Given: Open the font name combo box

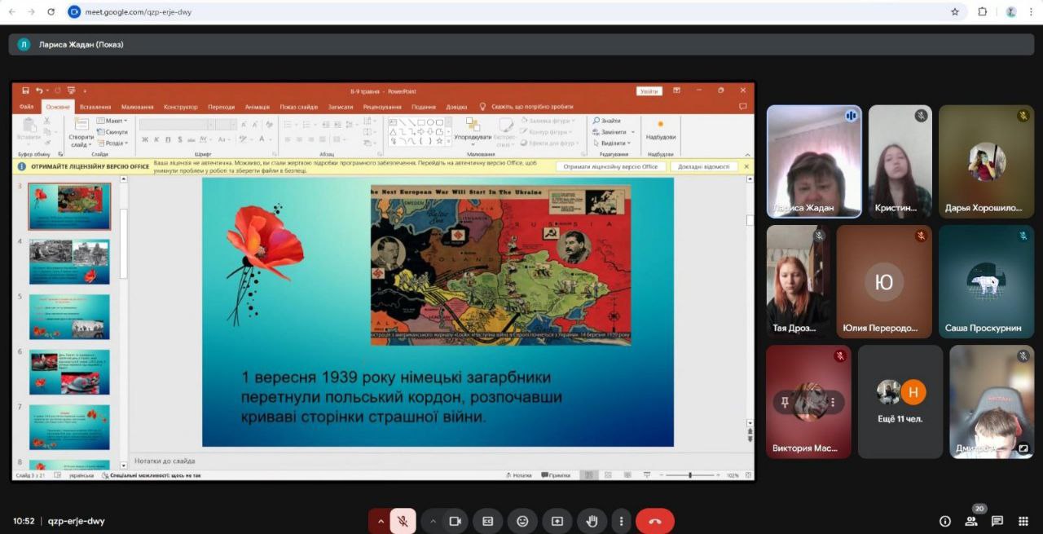Looking at the screenshot, I should [x=176, y=125].
